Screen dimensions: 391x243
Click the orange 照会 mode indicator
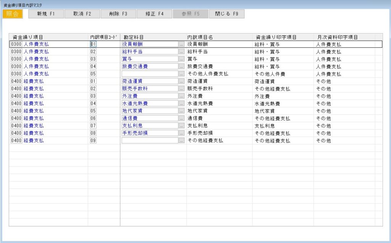click(13, 14)
